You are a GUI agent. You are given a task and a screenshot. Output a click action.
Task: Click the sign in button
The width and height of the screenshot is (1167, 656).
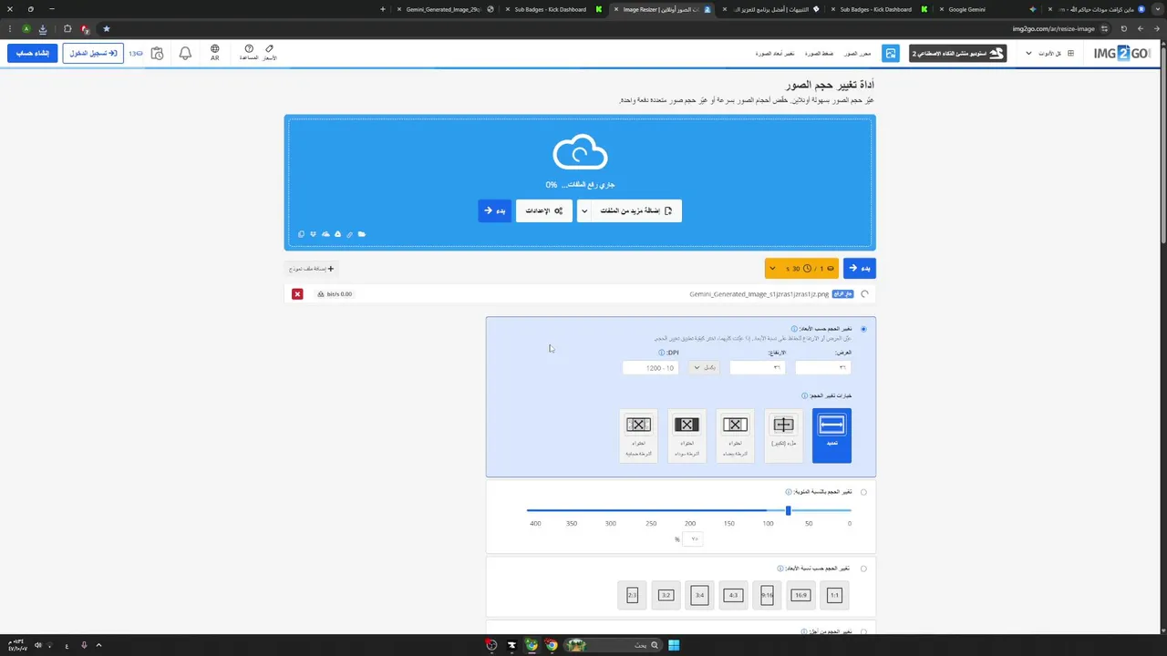pos(93,54)
